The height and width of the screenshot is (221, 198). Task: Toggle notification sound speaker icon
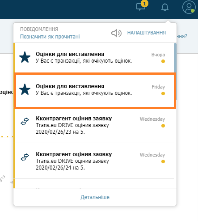[x=116, y=33]
